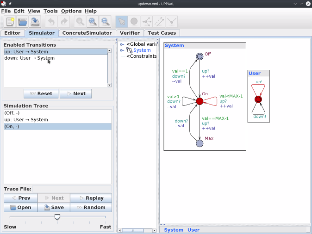
Task: Switch to the Test Cases tab
Action: [162, 33]
